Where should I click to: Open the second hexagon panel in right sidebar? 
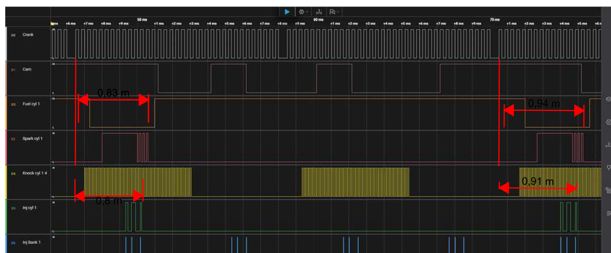click(x=608, y=122)
